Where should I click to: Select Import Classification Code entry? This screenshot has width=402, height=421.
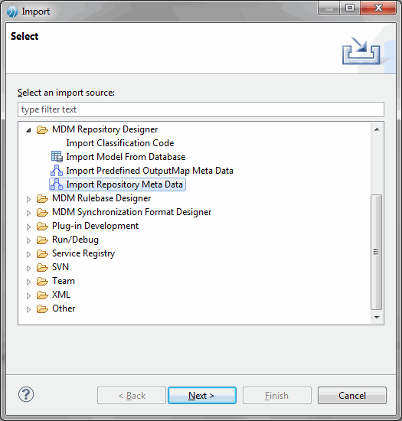coord(120,143)
